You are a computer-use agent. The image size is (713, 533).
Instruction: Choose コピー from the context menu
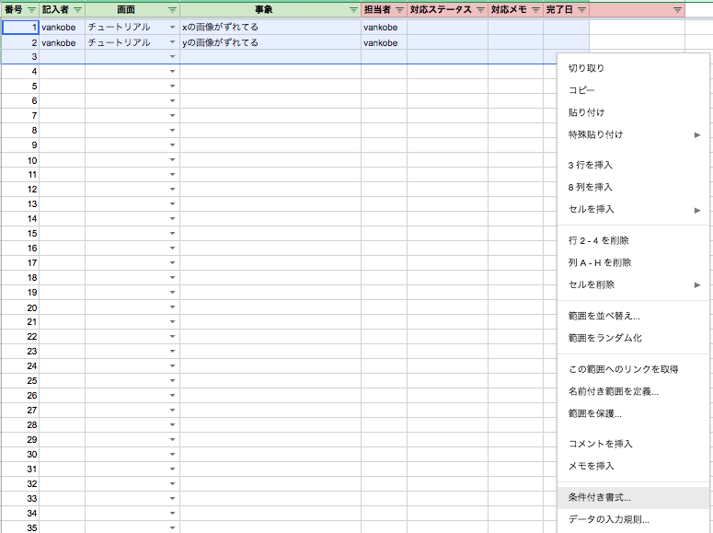pyautogui.click(x=633, y=90)
